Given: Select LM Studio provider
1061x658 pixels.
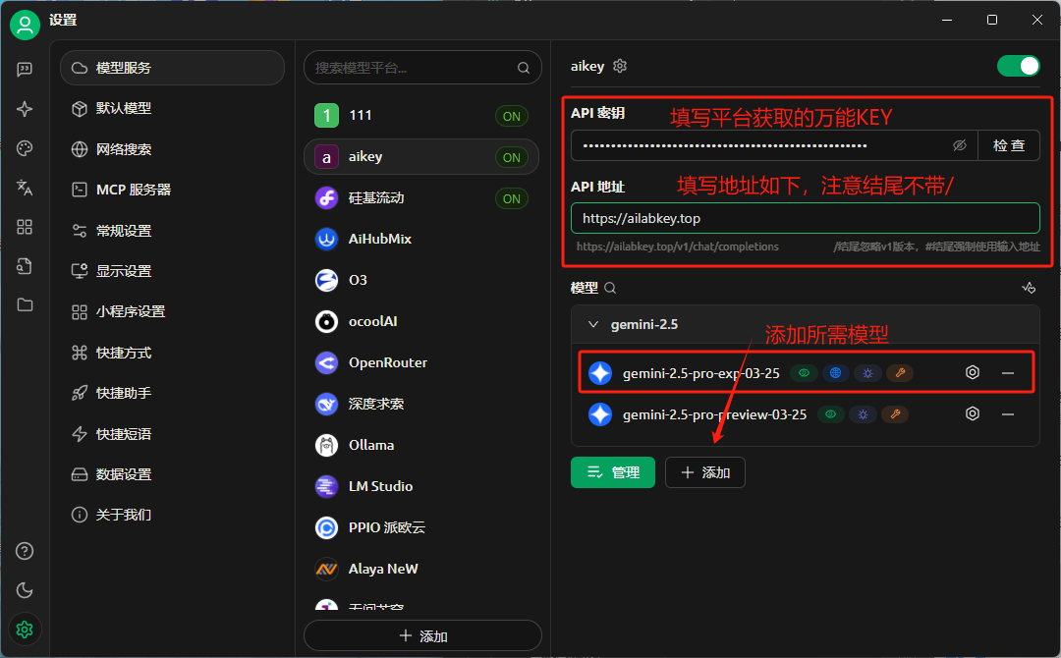Looking at the screenshot, I should pyautogui.click(x=421, y=486).
